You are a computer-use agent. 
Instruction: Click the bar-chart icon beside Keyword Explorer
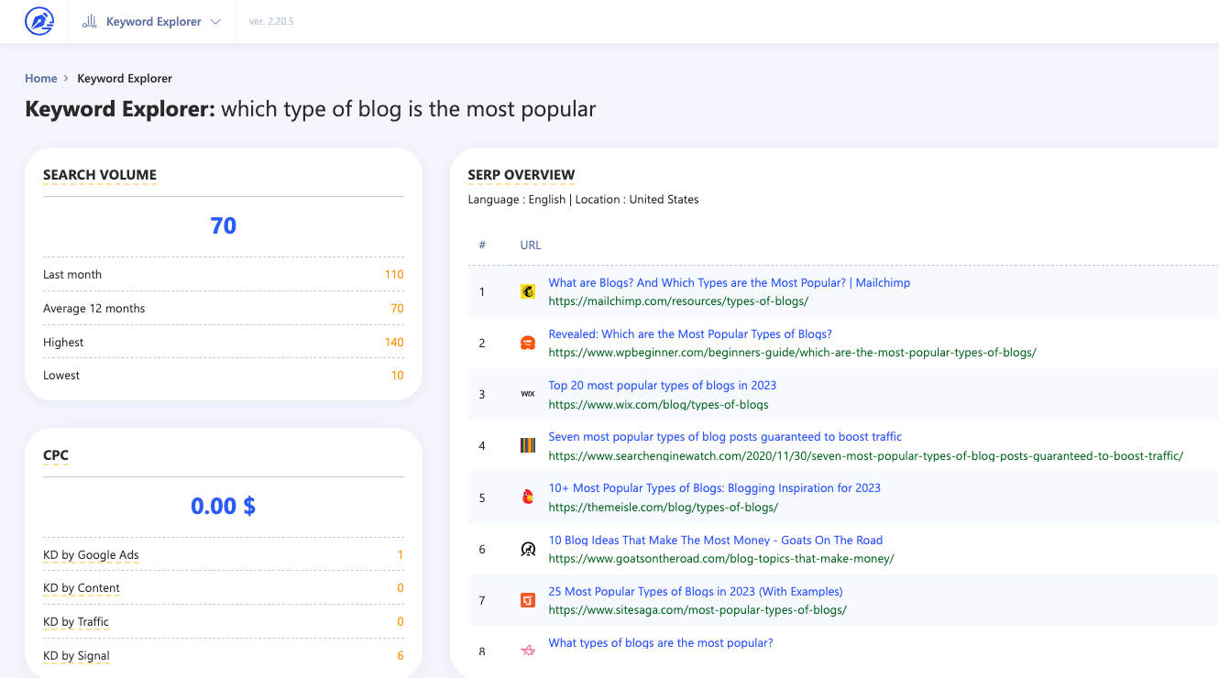pyautogui.click(x=89, y=21)
